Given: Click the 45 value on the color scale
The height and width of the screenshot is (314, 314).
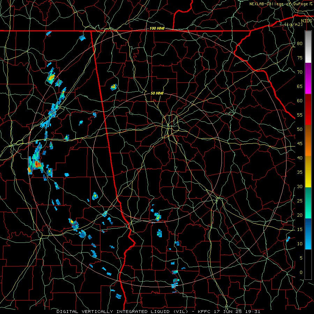Looking at the screenshot, I should [300, 144].
